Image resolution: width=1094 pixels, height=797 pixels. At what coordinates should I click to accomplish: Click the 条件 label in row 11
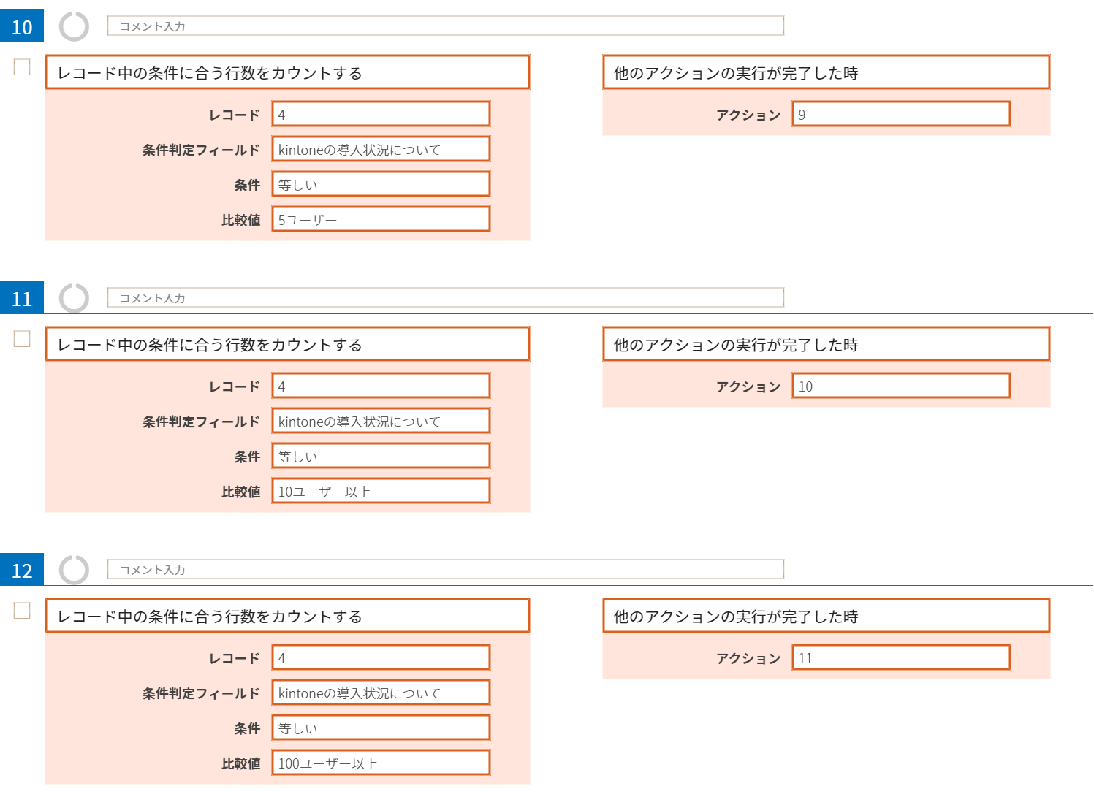(x=247, y=457)
